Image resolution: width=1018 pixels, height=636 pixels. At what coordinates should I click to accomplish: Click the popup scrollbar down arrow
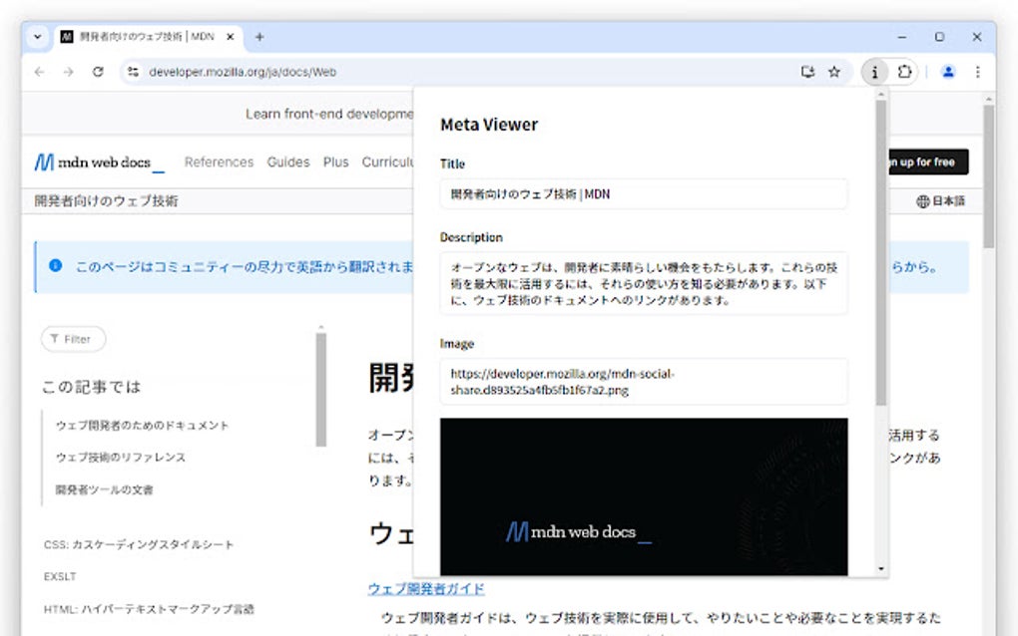(881, 568)
